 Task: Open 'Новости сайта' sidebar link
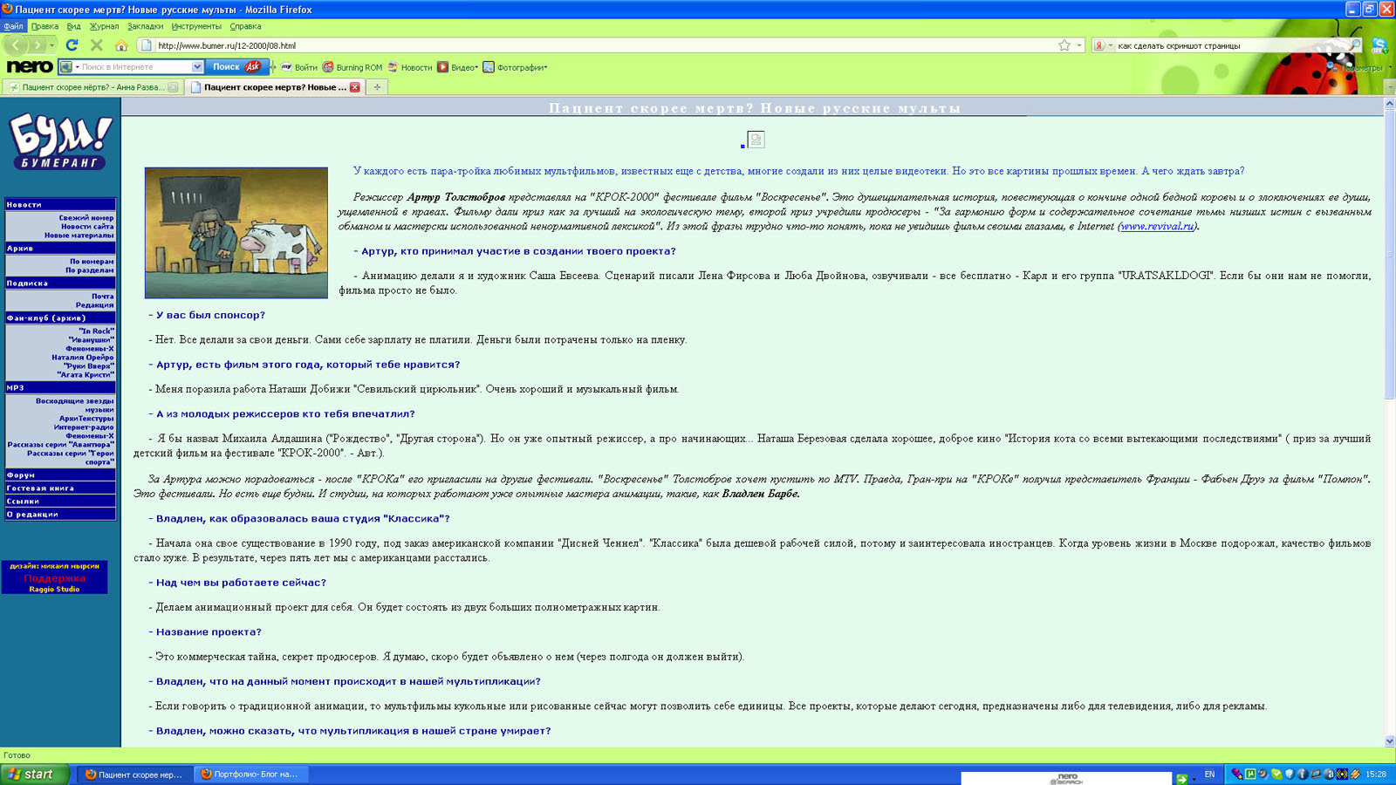point(87,226)
